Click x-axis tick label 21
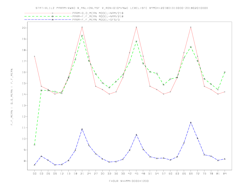Image resolution: width=245 pixels, height=189 pixels. click(x=82, y=174)
